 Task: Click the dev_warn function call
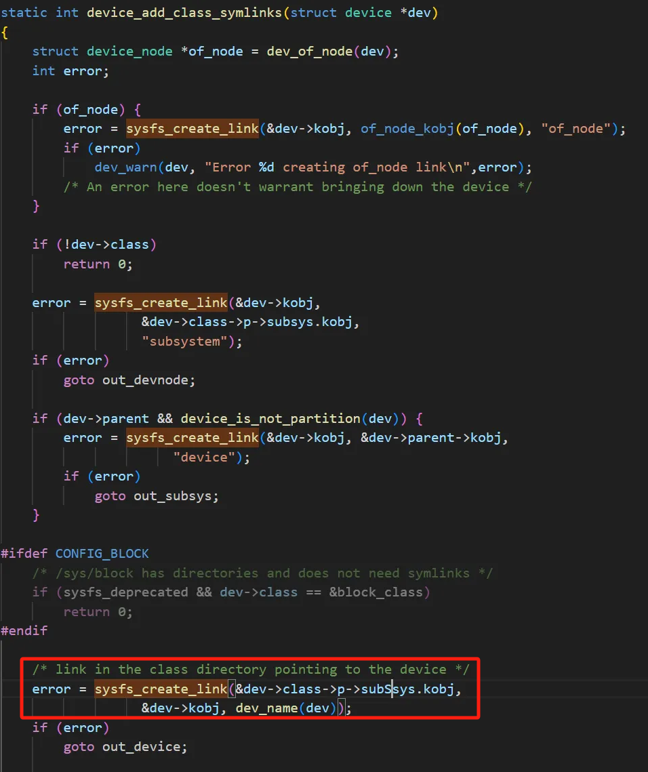125,167
